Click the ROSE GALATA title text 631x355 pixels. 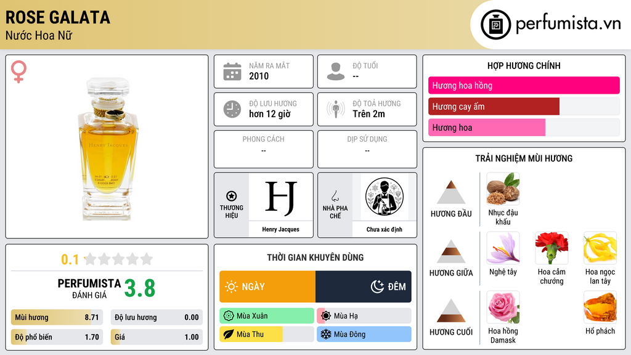(57, 18)
